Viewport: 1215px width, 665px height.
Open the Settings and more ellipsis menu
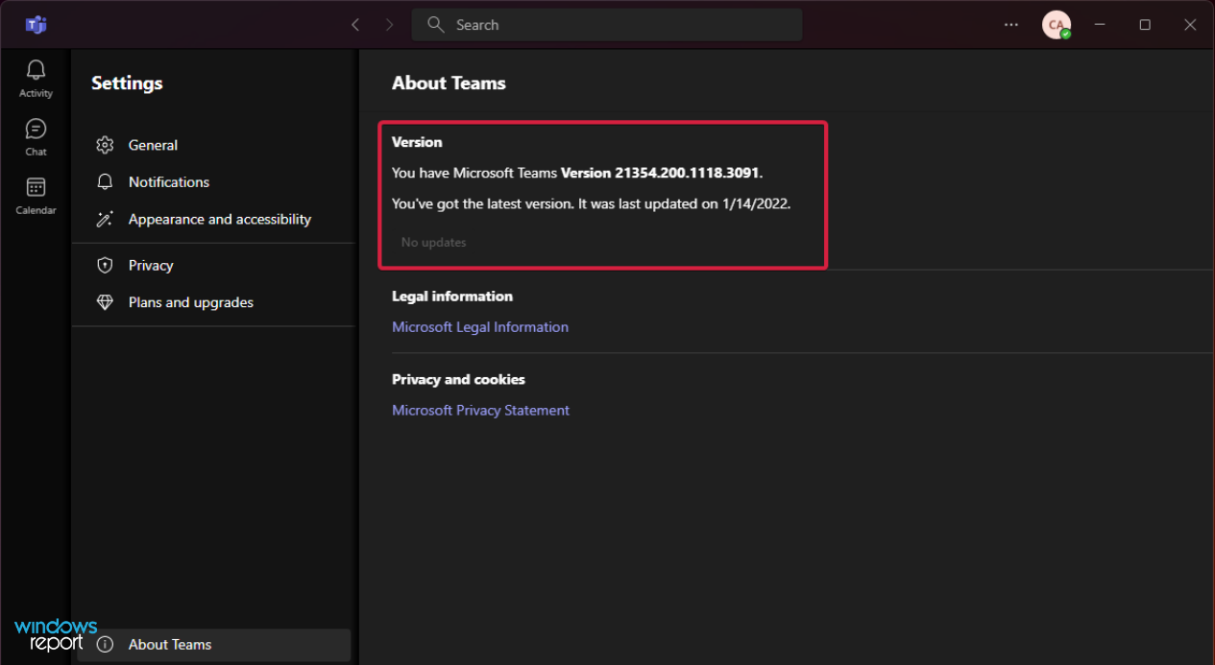[1011, 25]
